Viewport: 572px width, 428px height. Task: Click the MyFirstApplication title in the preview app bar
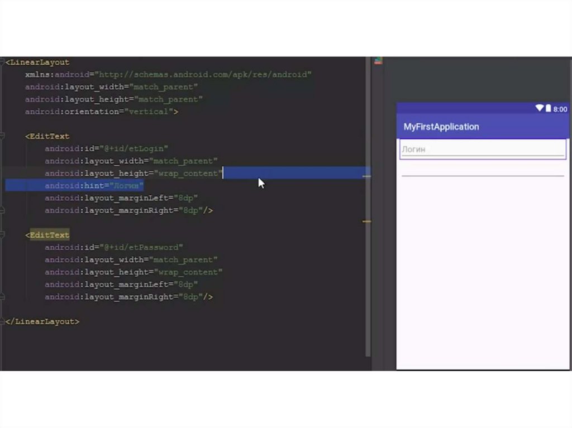pos(441,127)
